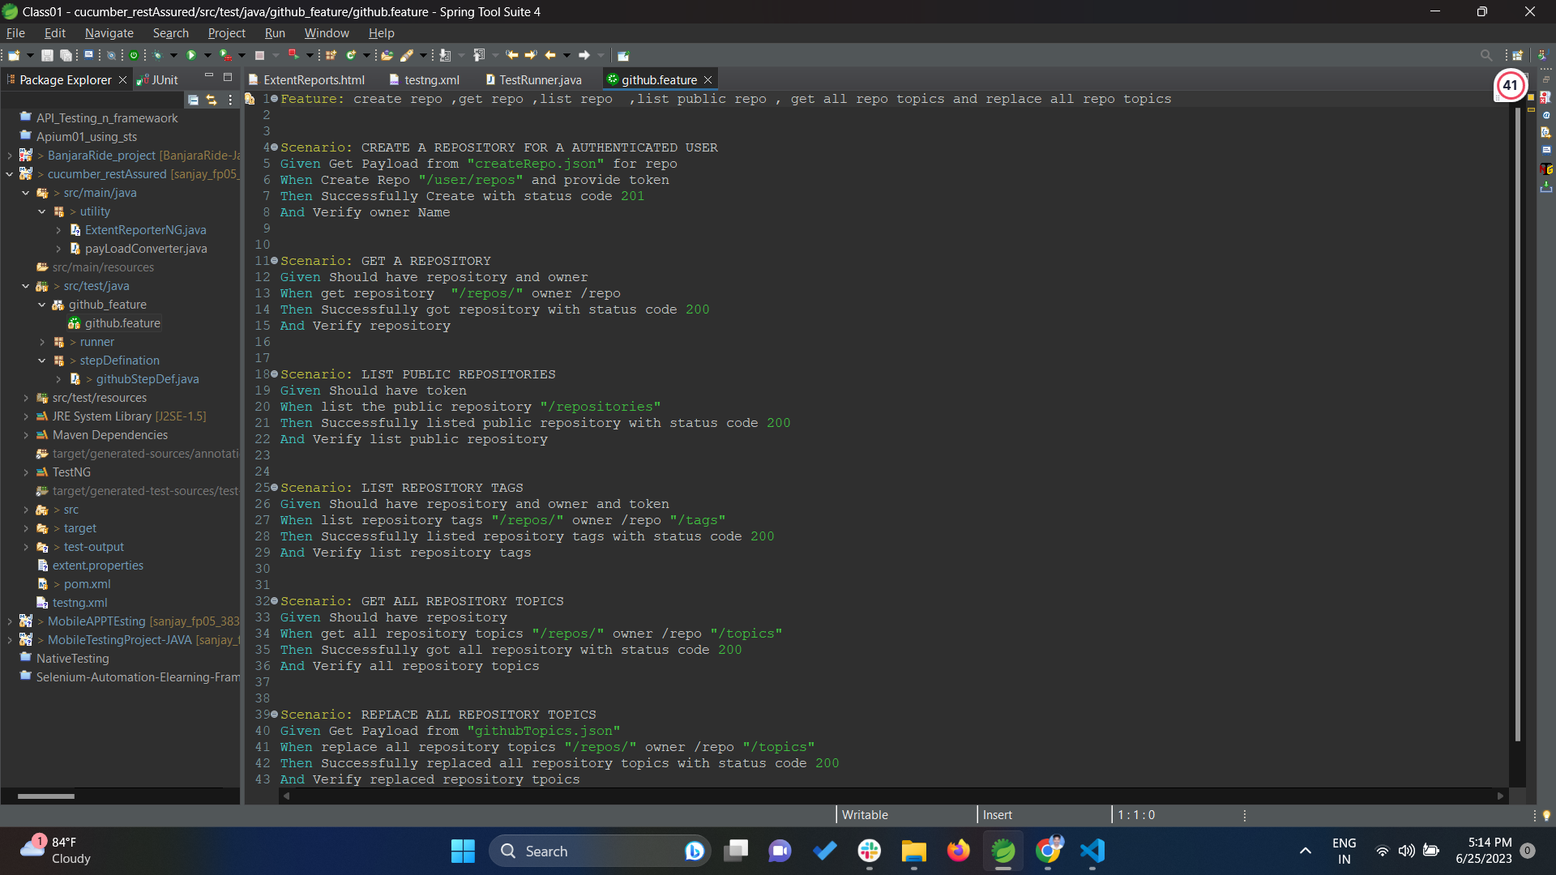
Task: Launch Debug with the bug icon
Action: point(157,55)
